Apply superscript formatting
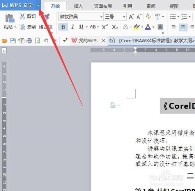Viewport: 195px width, 191px height. click(105, 27)
